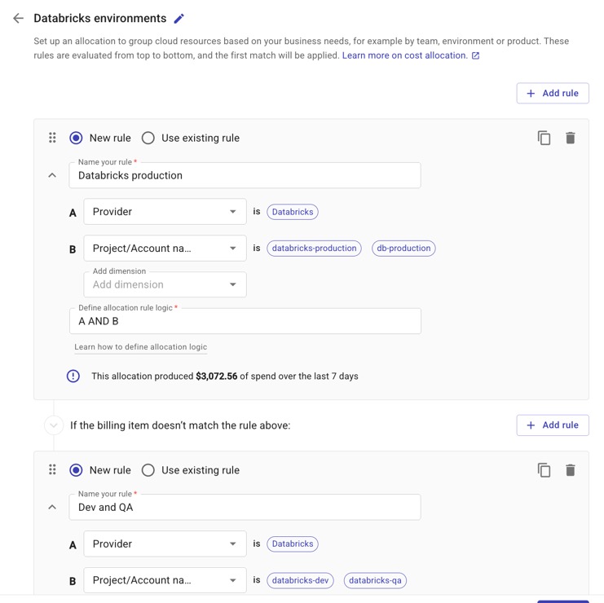Open external link icon next to Learn more
Screen dimensions: 604x603
pyautogui.click(x=476, y=55)
